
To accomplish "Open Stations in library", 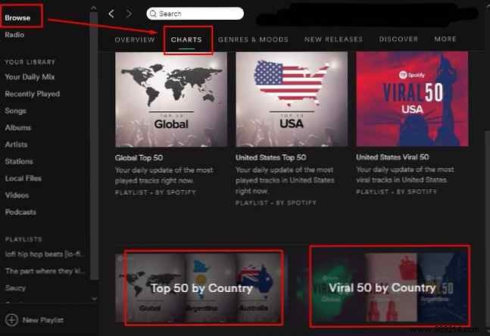I will click(x=19, y=161).
